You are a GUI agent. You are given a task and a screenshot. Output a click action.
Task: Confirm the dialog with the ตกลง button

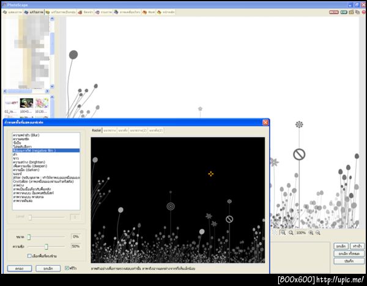[20, 268]
